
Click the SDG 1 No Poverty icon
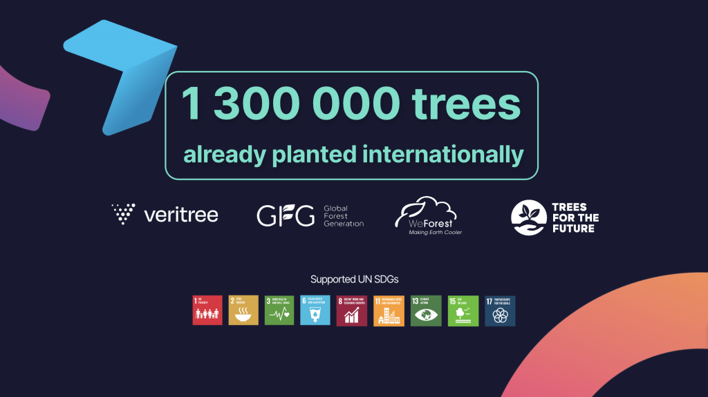point(207,311)
